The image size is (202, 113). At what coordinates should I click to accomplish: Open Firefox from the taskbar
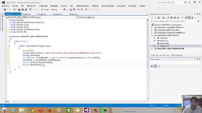tap(50, 110)
